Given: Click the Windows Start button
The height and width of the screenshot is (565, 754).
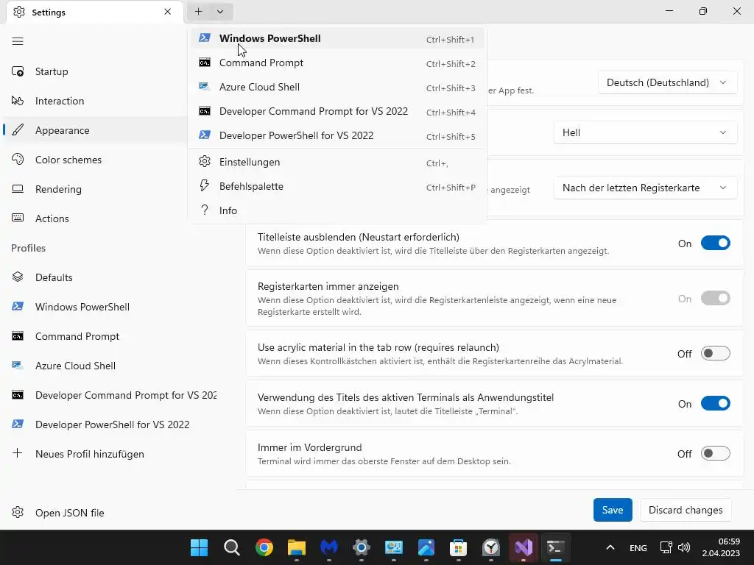Looking at the screenshot, I should point(199,547).
